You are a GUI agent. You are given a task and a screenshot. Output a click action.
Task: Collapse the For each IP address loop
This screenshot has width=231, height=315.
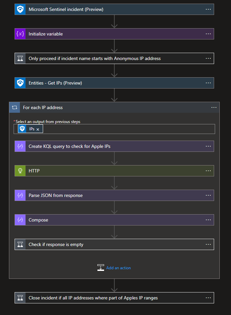114,107
